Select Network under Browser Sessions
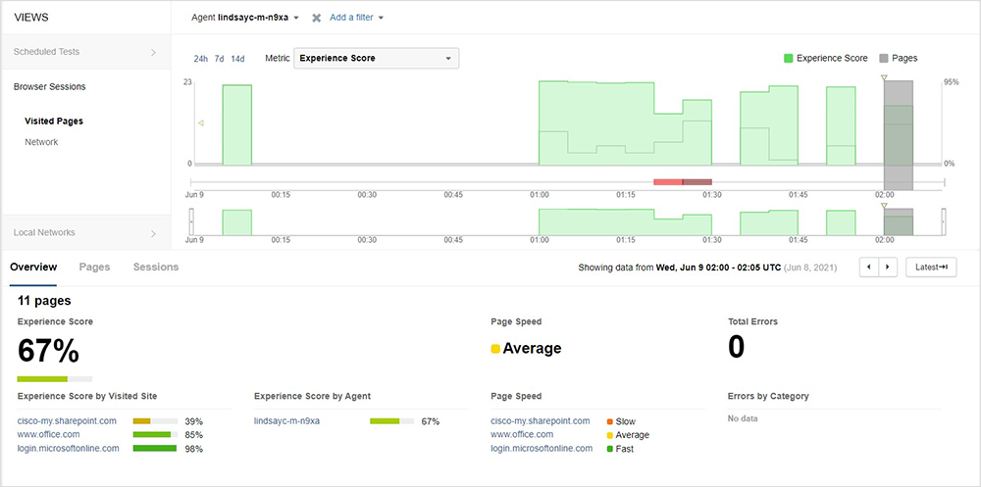The height and width of the screenshot is (487, 981). point(41,142)
